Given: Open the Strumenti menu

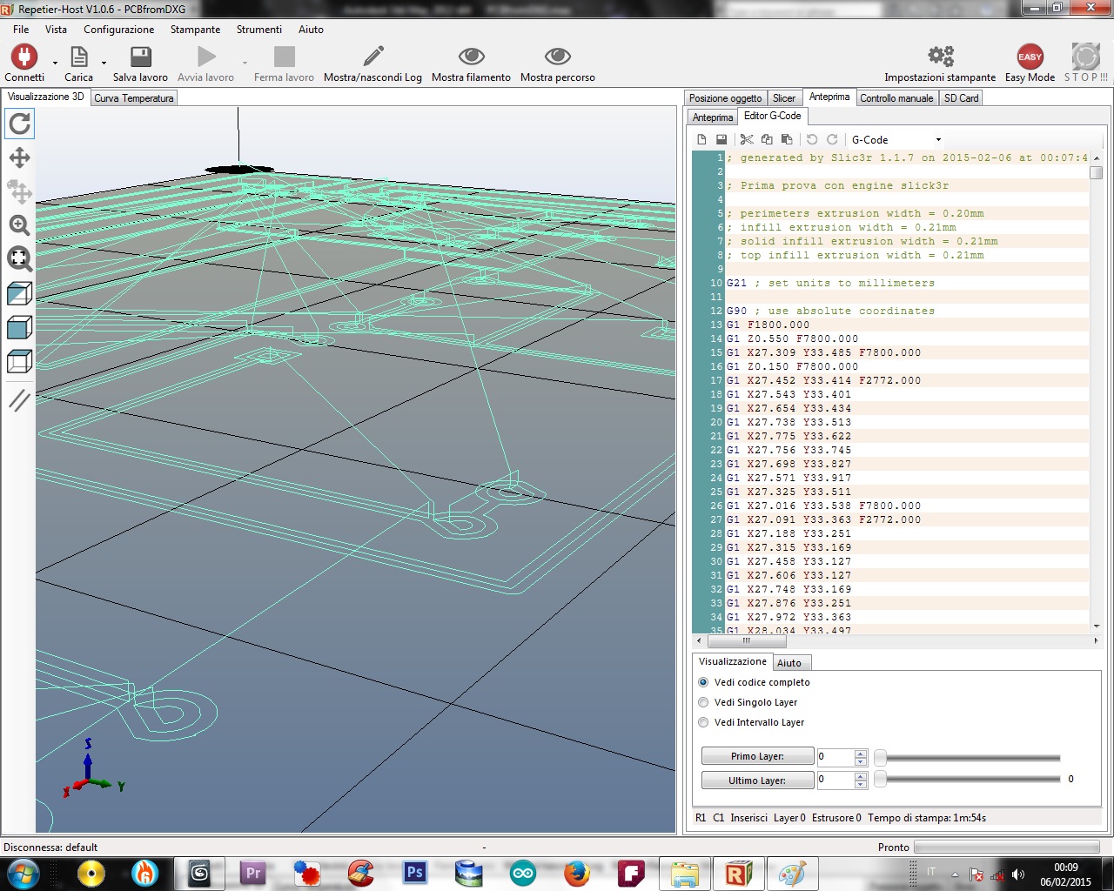Looking at the screenshot, I should [259, 30].
